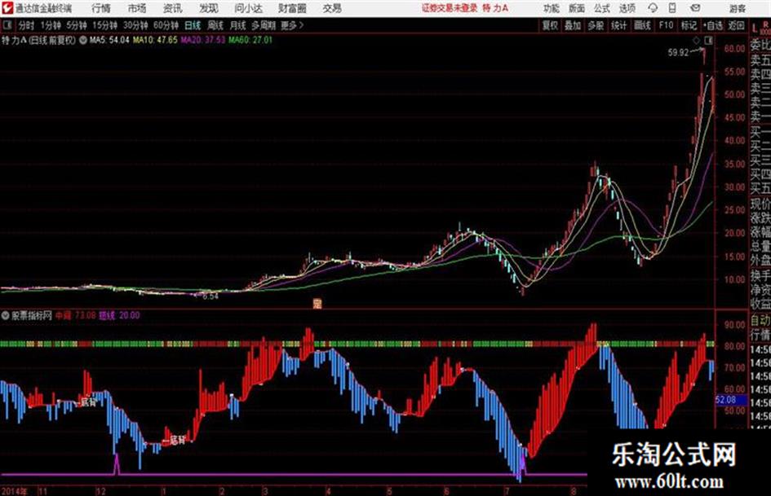This screenshot has height=496, width=771.
Task: Open the 多周期 view
Action: coord(264,25)
